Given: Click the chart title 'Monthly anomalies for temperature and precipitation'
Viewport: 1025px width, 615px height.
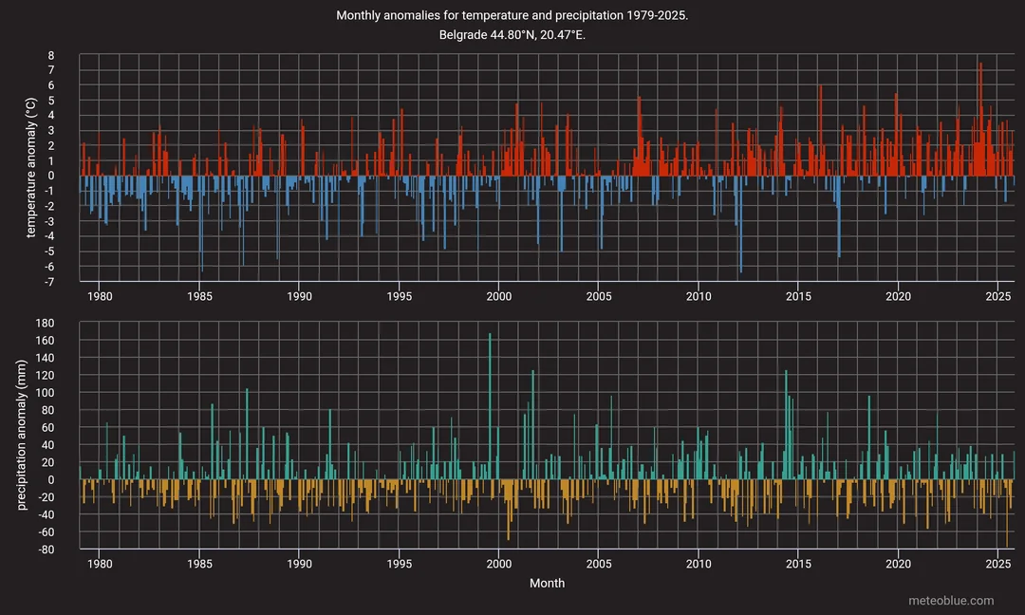Looking at the screenshot, I should [512, 16].
